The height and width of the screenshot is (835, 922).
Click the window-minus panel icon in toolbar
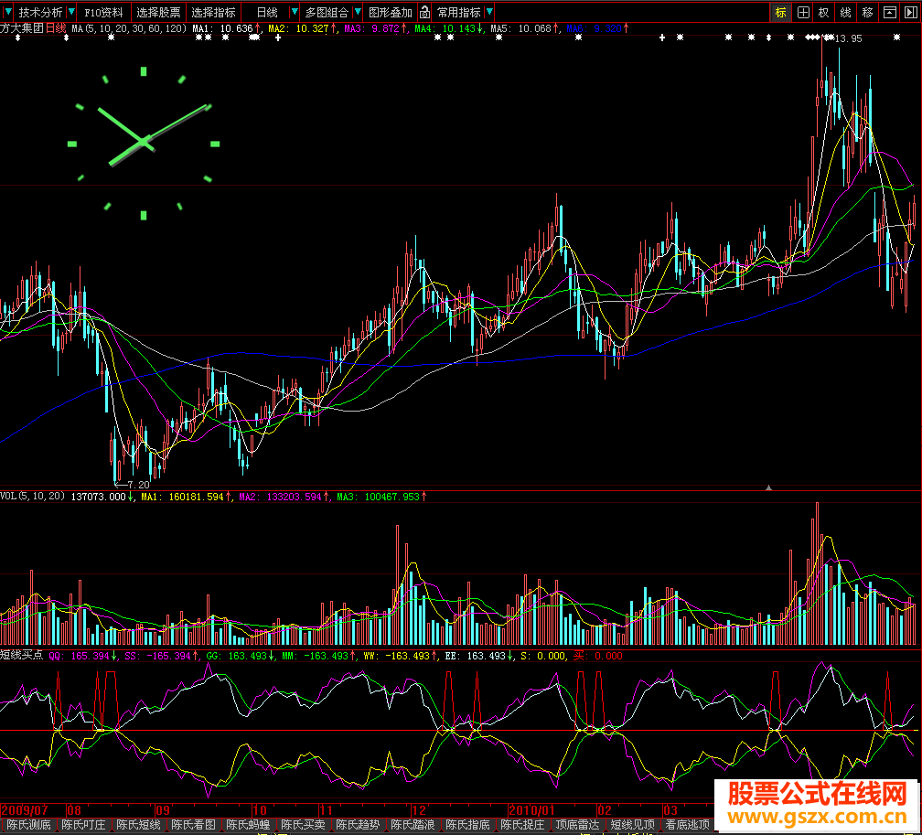[890, 13]
